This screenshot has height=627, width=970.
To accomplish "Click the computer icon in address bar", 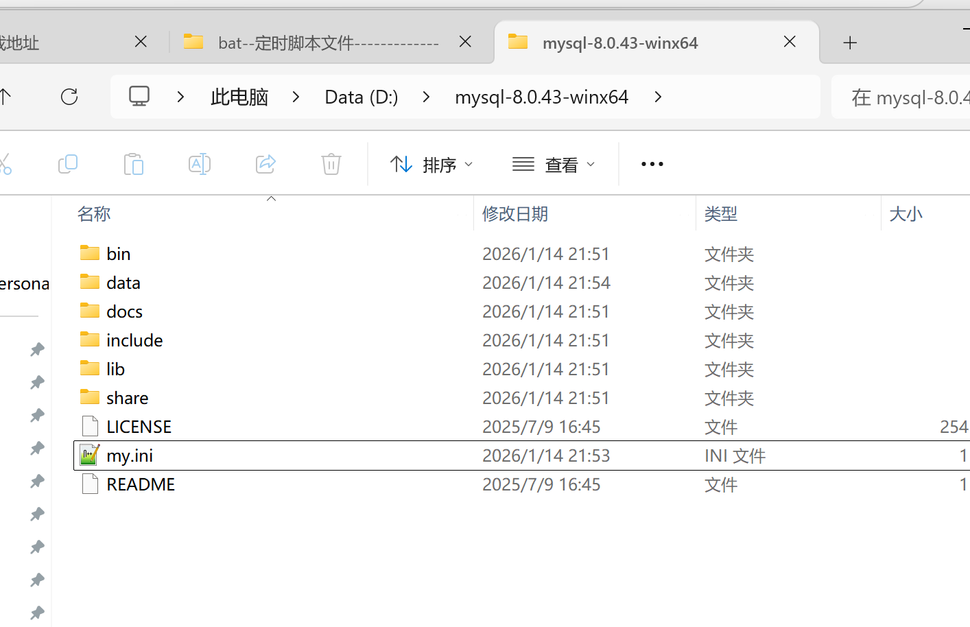I will 139,96.
